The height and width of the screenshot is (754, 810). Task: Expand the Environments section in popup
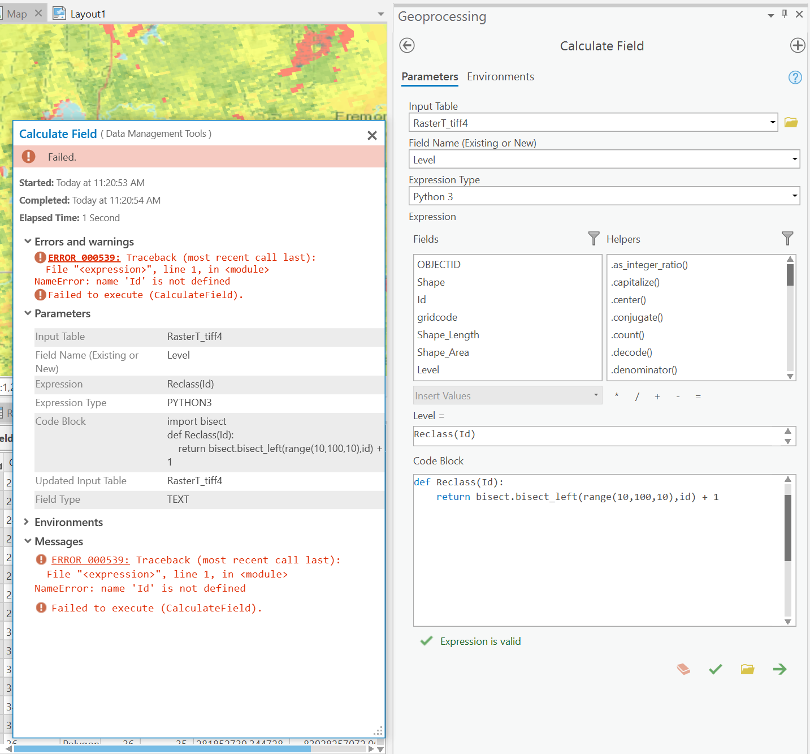point(27,522)
